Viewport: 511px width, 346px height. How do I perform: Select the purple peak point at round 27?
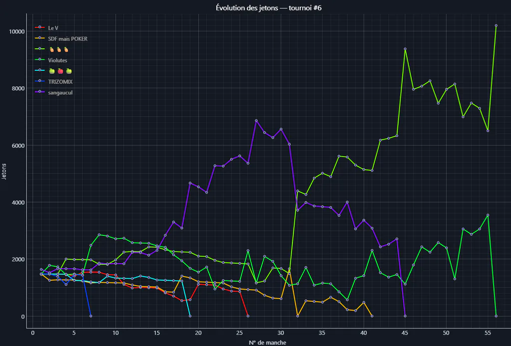(x=256, y=121)
